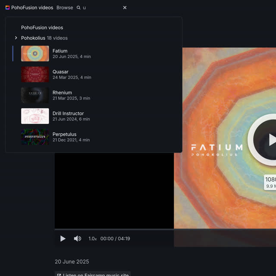Click the '20 June 2025' date text
The image size is (276, 276).
72,262
